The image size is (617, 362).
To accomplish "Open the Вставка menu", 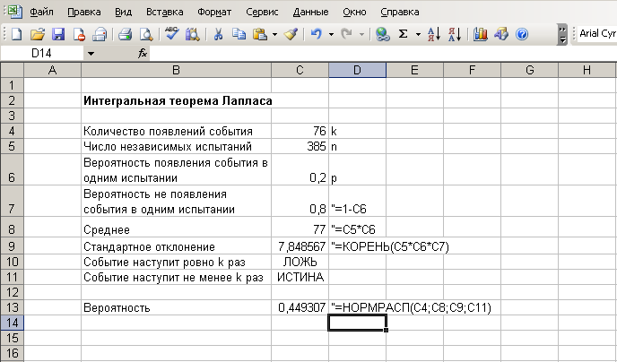I will [x=164, y=12].
